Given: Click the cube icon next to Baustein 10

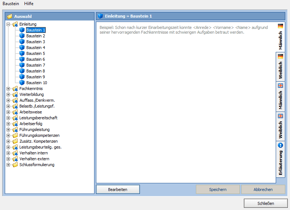Looking at the screenshot, I should pos(22,83).
